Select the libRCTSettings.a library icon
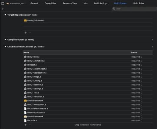Screen dimensions: 157x129 pos(25,89)
